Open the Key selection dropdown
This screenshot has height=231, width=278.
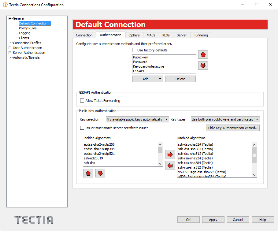(137, 119)
